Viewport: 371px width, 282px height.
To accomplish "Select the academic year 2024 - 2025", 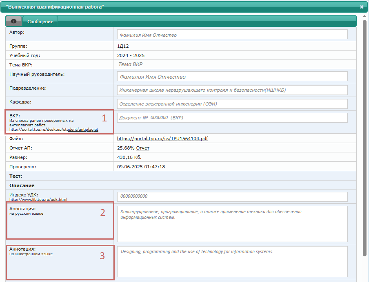I will pos(131,55).
